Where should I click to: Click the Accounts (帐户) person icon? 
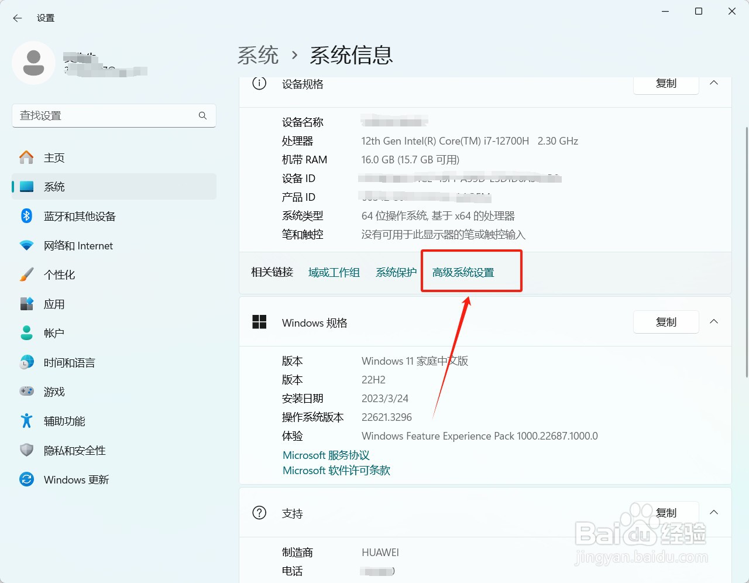[x=26, y=333]
